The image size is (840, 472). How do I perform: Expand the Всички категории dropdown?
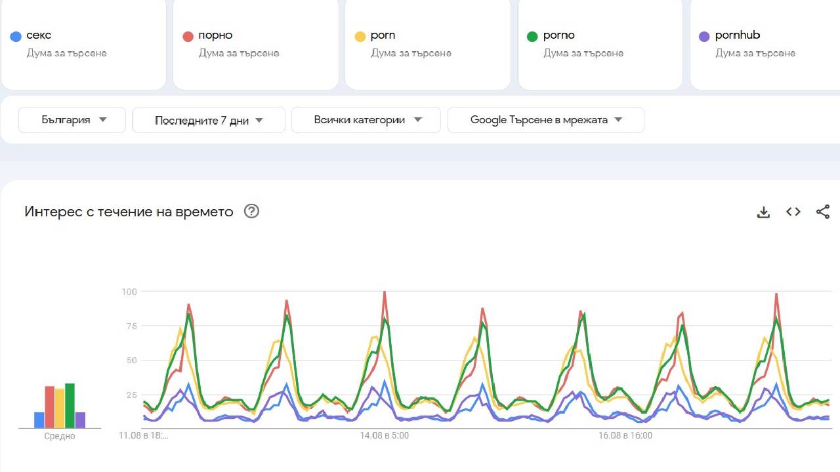pyautogui.click(x=366, y=119)
